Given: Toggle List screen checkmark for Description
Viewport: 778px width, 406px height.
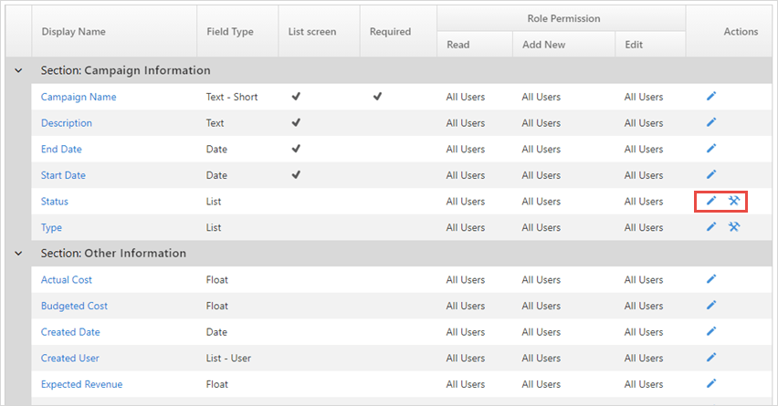Looking at the screenshot, I should click(296, 122).
